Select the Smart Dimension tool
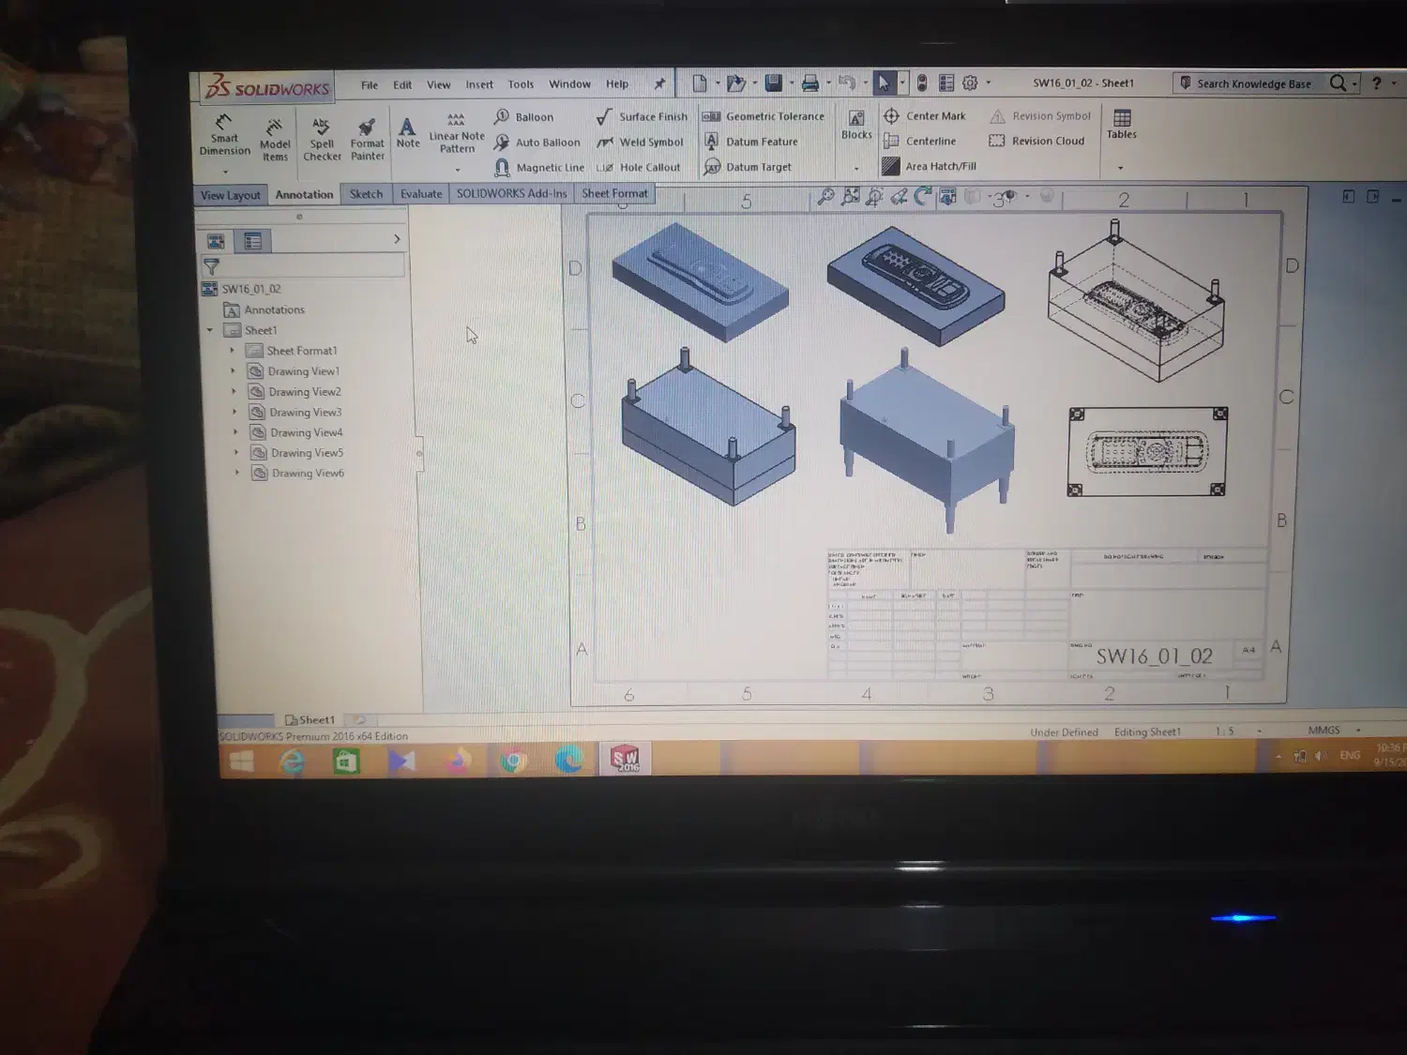This screenshot has height=1055, width=1407. click(224, 134)
